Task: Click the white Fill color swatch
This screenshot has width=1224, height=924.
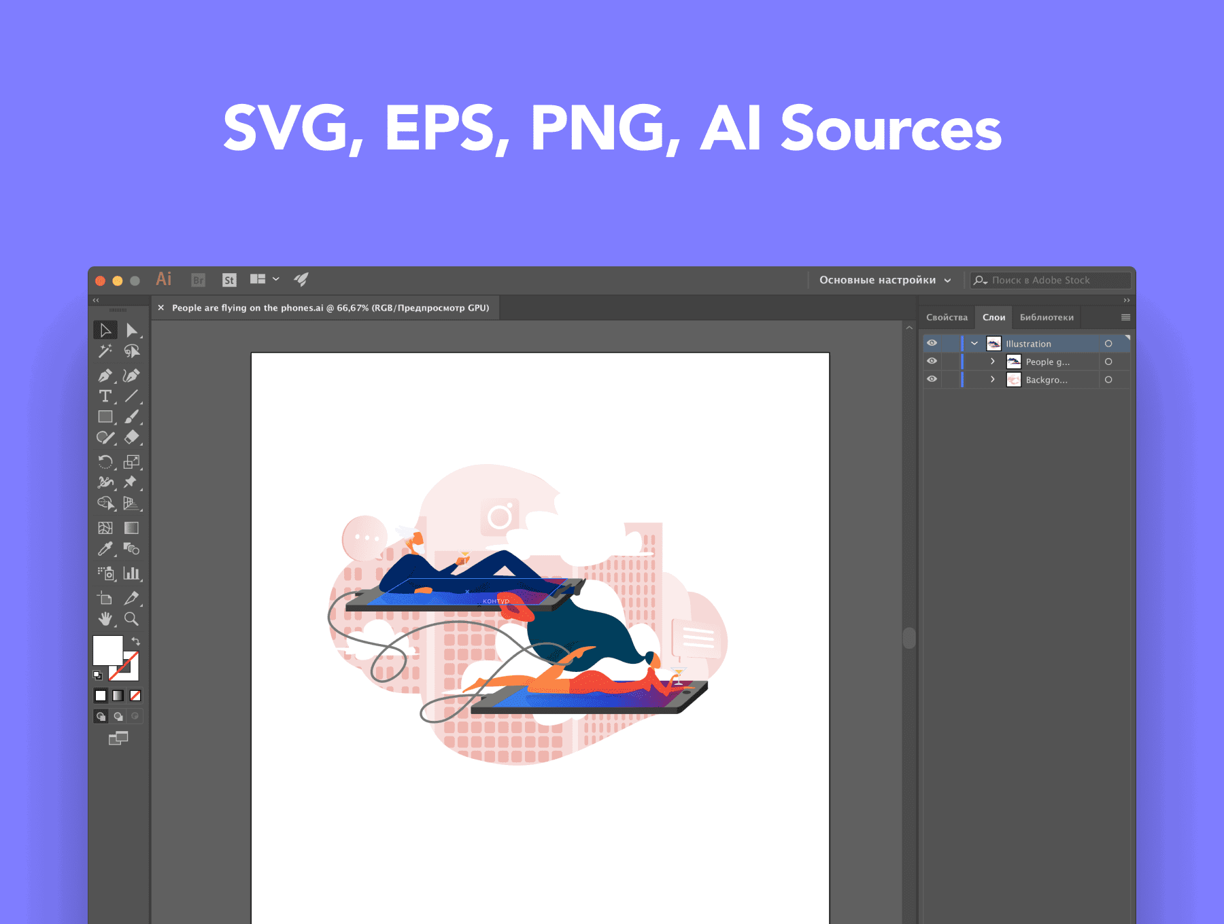Action: coord(107,650)
